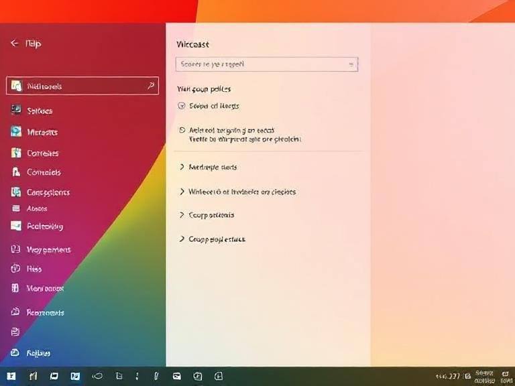Viewport: 515px width, 386px height.
Task: Click the rightmost pinned taskbar app icon
Action: tap(219, 376)
